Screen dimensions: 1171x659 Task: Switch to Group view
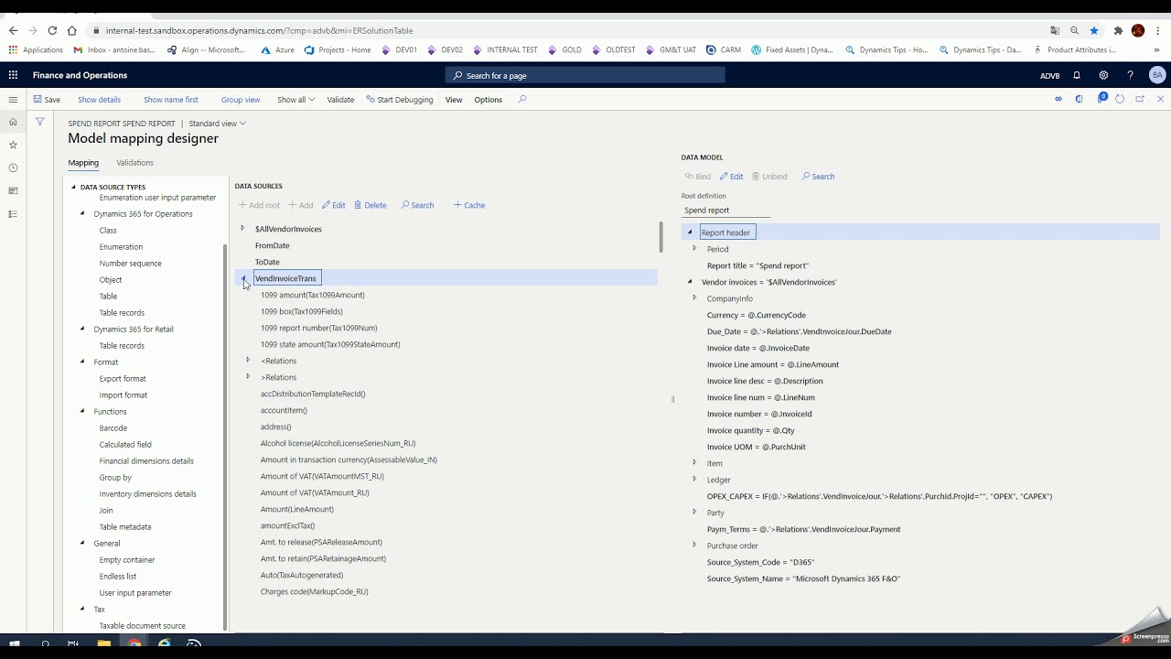[240, 99]
